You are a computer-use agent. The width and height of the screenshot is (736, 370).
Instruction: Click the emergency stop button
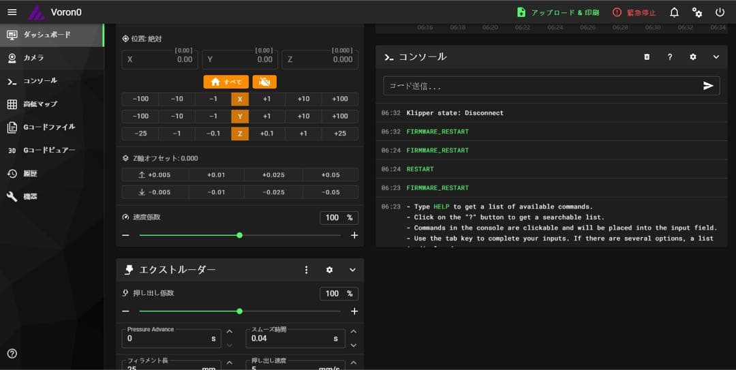[634, 12]
